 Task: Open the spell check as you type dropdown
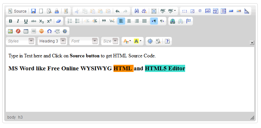[x=172, y=11]
